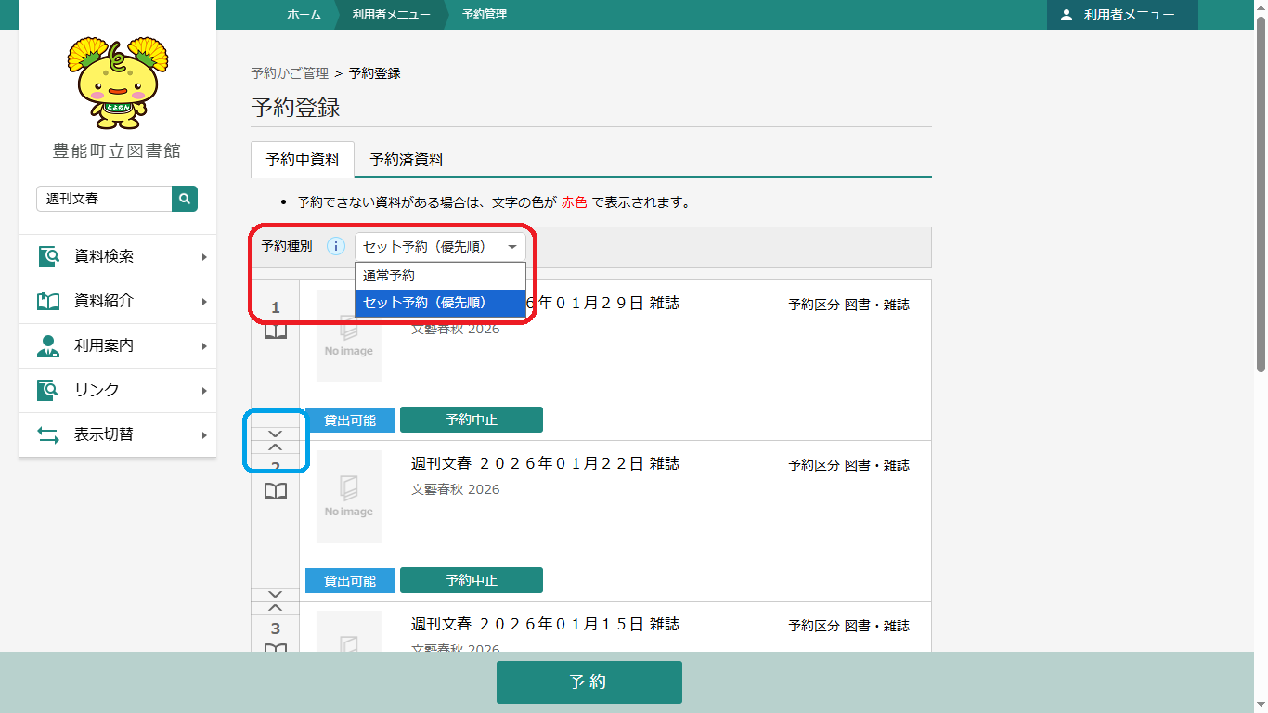Image resolution: width=1268 pixels, height=713 pixels.
Task: Open 利用者メニュー in the breadcrumb bar
Action: pos(391,15)
